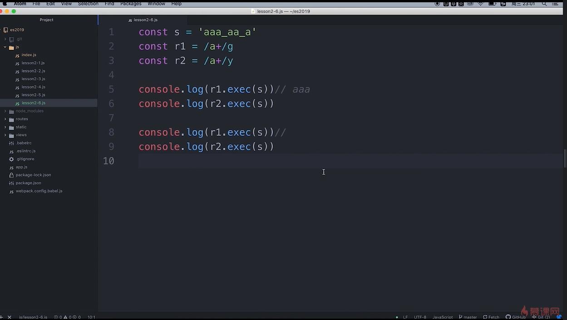Select lesson2-6.js in the tree
Viewport: 567px width, 320px height.
pyautogui.click(x=33, y=103)
